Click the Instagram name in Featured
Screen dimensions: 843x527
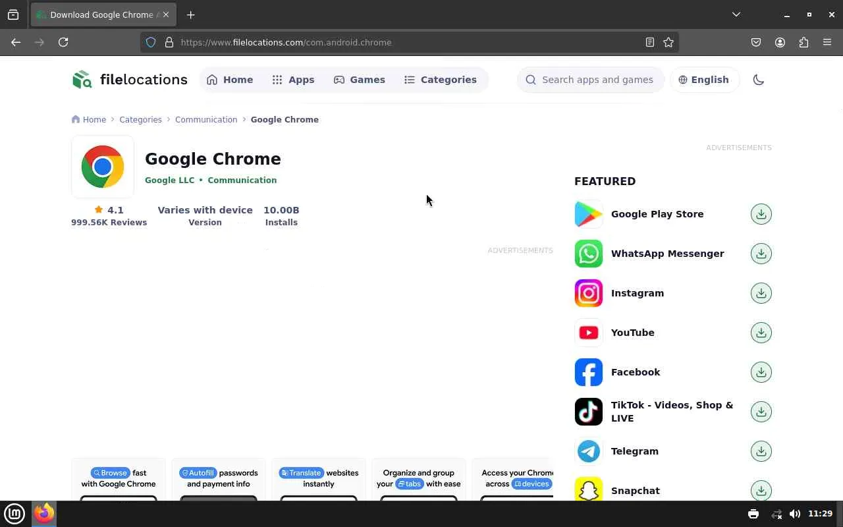coord(638,293)
